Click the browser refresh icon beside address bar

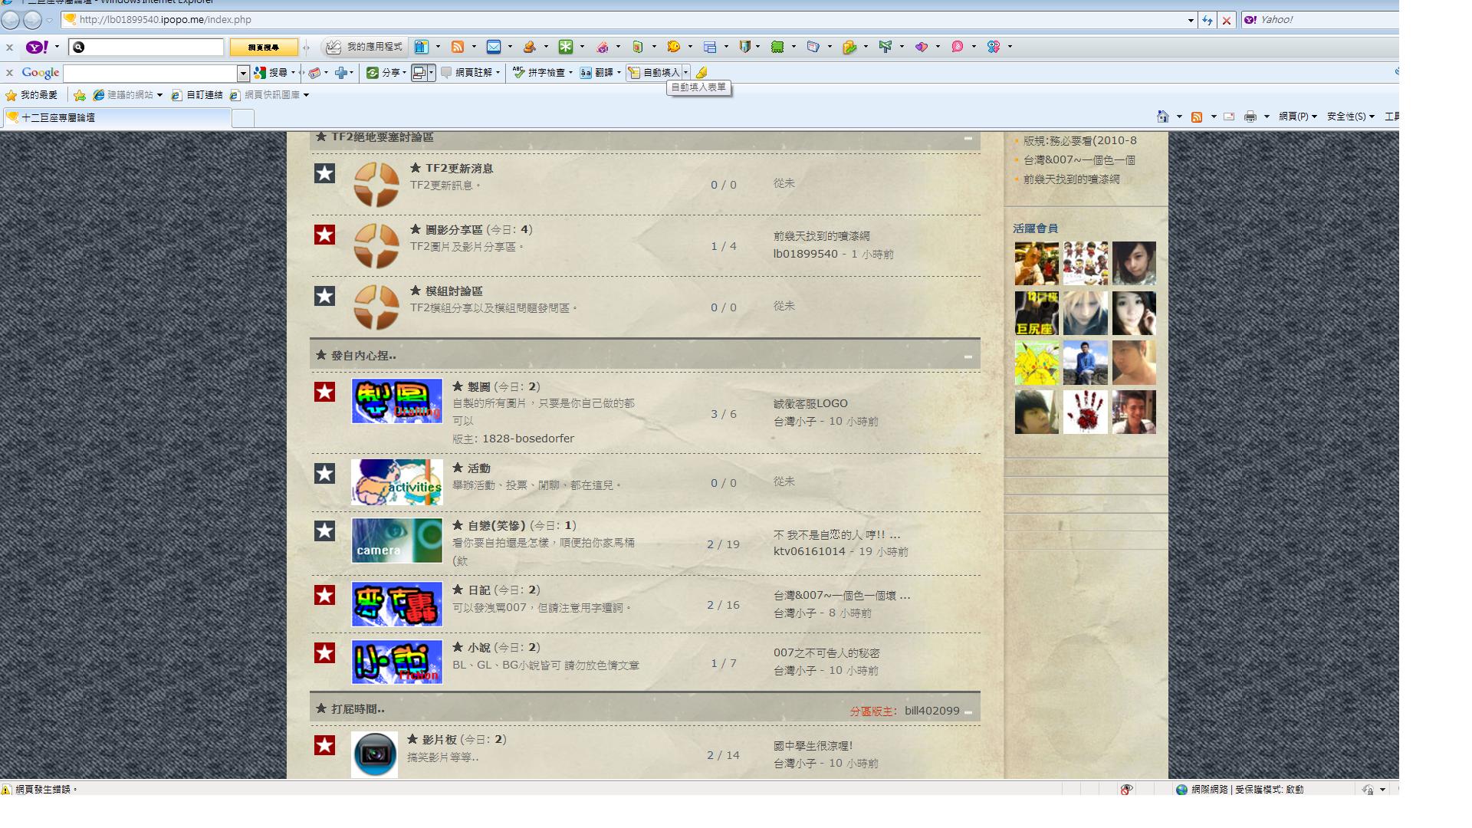pyautogui.click(x=1207, y=20)
